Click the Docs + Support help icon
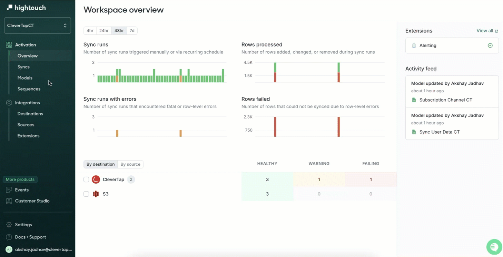503x257 pixels. [x=9, y=237]
